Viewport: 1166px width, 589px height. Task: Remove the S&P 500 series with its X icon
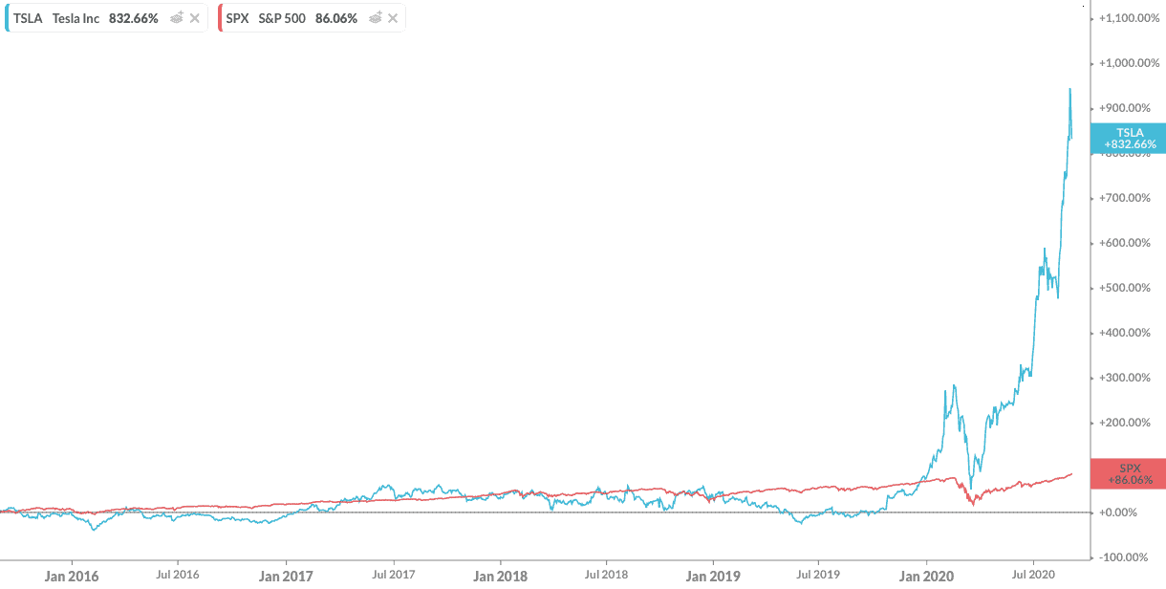click(x=393, y=18)
